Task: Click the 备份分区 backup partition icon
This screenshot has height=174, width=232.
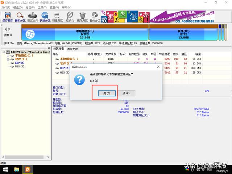Action: (x=95, y=17)
